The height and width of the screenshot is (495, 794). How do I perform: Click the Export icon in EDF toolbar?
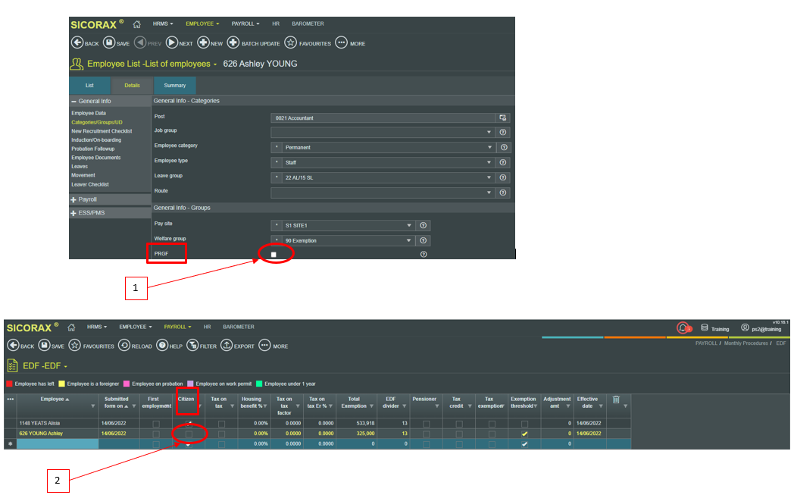point(226,346)
